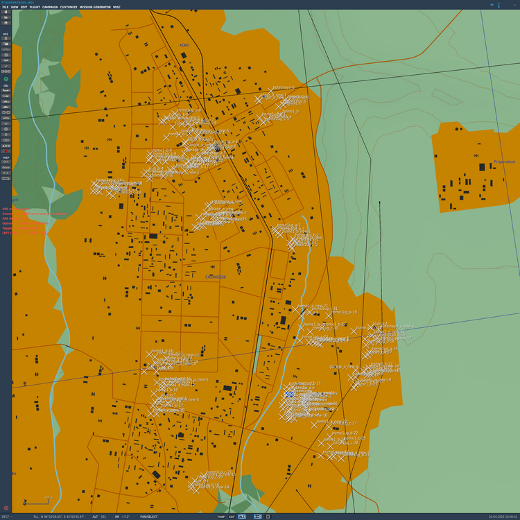The width and height of the screenshot is (520, 520).
Task: Open the Draw tool in MAP section
Action: [6, 168]
